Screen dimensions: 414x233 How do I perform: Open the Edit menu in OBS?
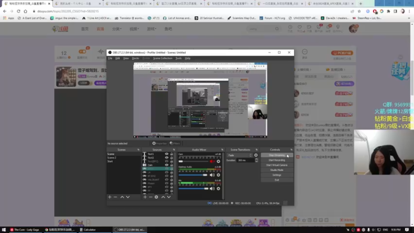(118, 59)
